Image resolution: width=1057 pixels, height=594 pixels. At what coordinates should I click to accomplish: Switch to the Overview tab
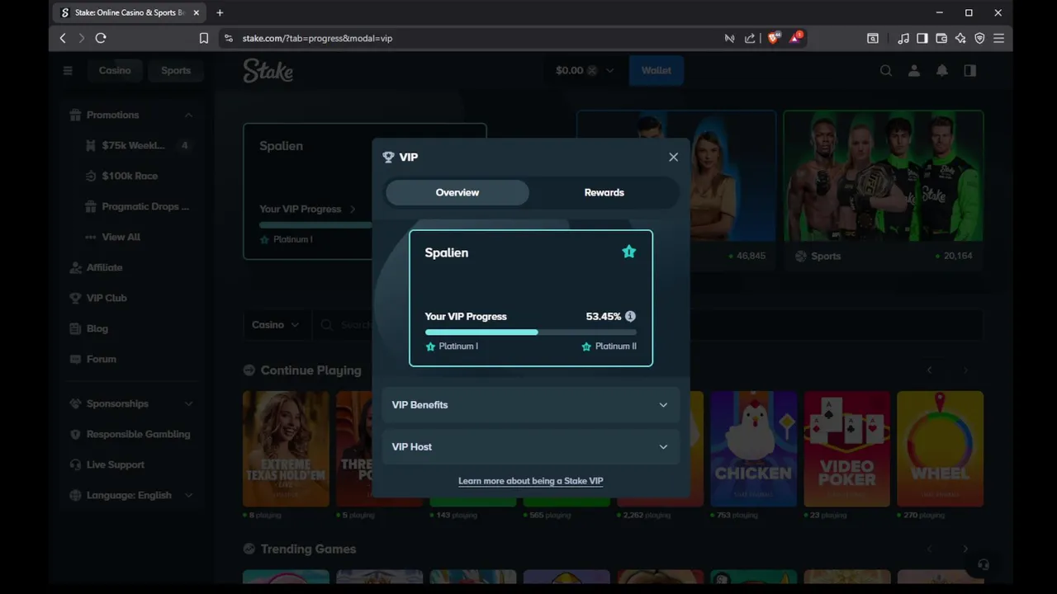[457, 192]
